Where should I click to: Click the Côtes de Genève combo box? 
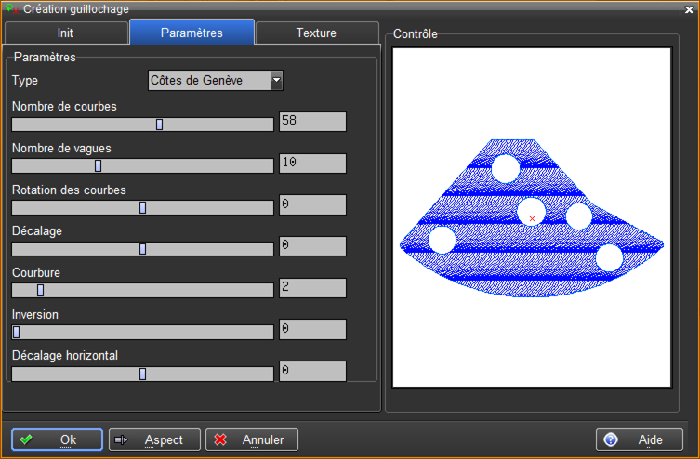tap(215, 80)
